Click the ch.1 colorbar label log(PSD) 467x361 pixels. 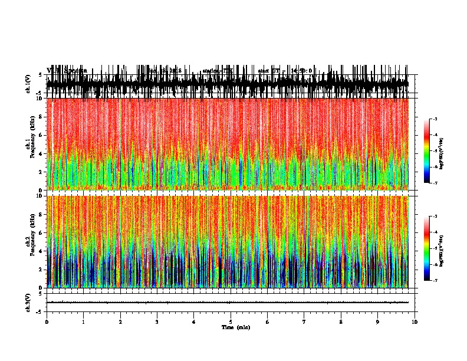(442, 154)
